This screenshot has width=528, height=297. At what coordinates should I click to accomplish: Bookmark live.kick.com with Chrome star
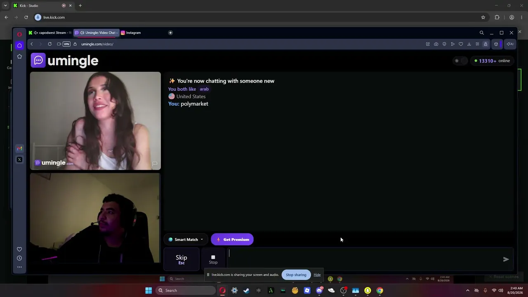483,17
